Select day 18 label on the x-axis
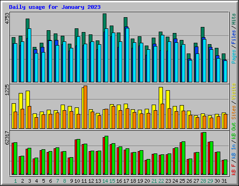This screenshot has width=239, height=186. tap(133, 181)
